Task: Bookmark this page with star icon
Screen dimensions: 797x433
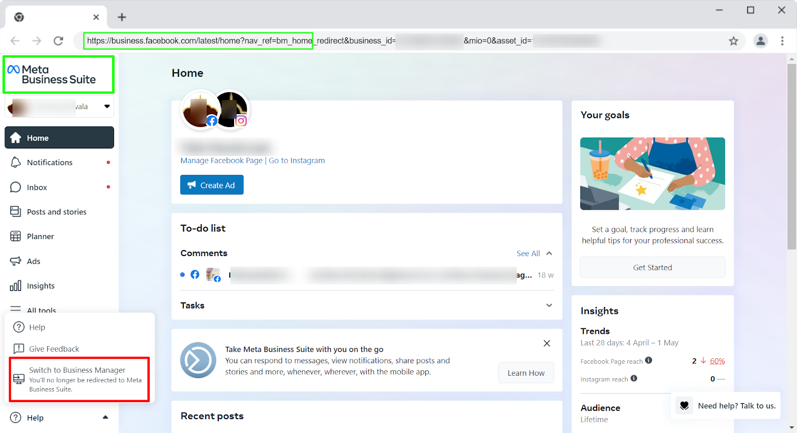Action: 734,41
